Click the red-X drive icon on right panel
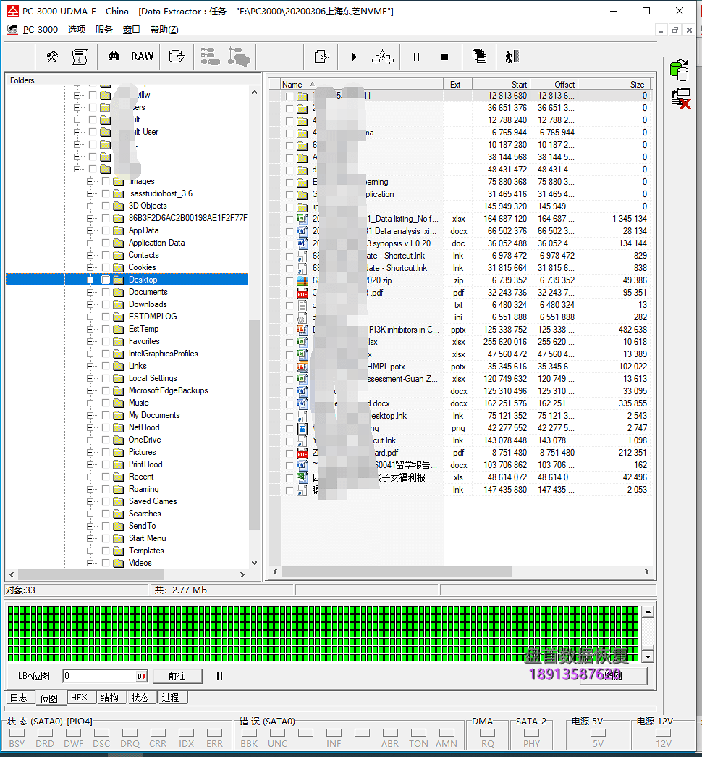 click(681, 98)
